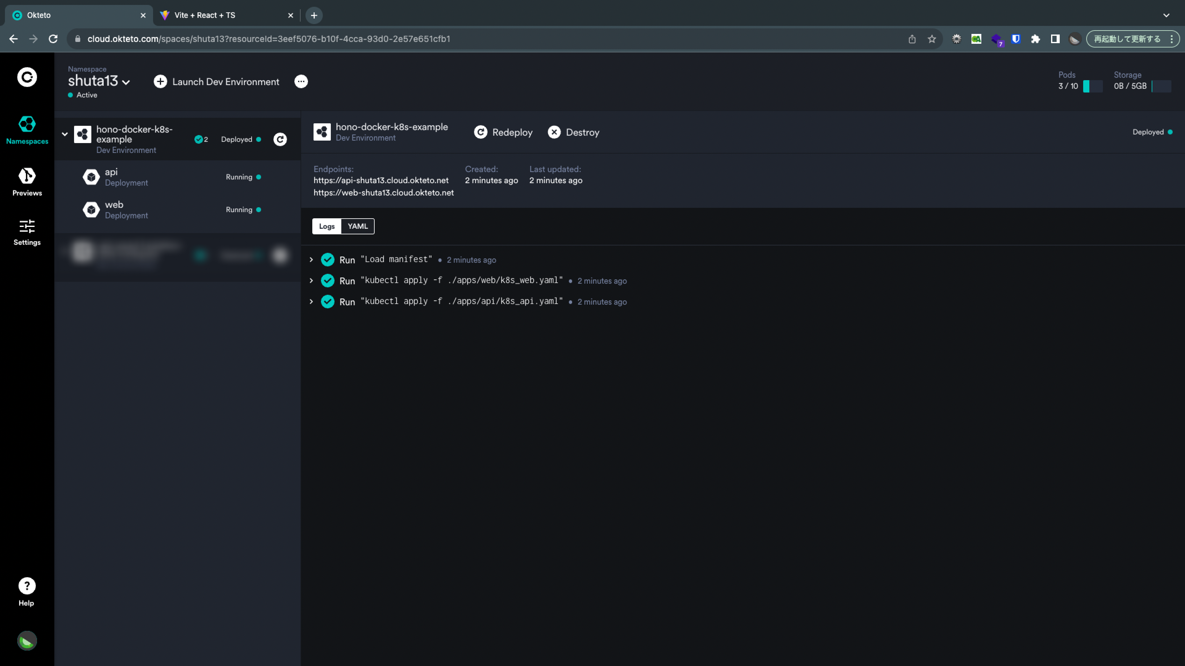Viewport: 1185px width, 666px height.
Task: Open Settings in the sidebar
Action: [27, 232]
